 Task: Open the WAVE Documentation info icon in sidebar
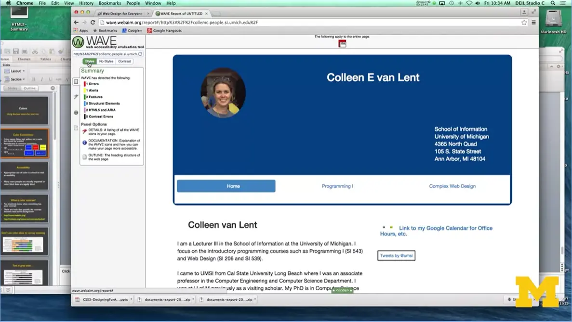click(x=76, y=113)
